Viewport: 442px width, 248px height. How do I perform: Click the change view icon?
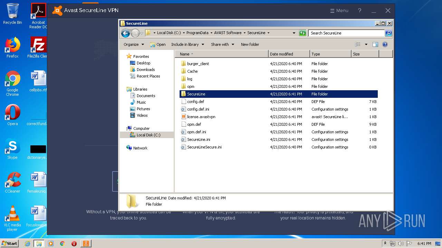[x=358, y=44]
